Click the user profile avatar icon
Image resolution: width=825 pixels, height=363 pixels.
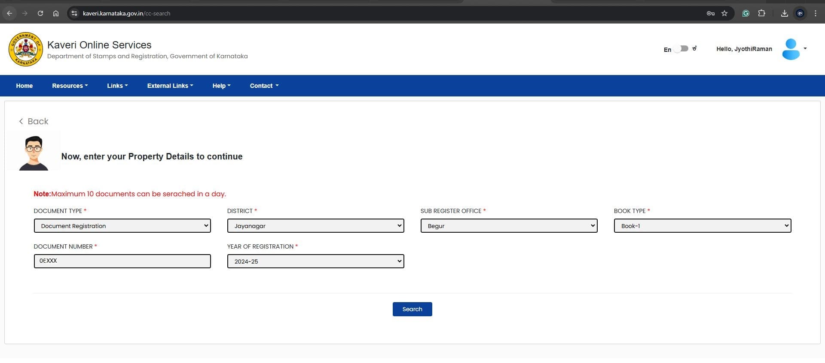tap(791, 49)
